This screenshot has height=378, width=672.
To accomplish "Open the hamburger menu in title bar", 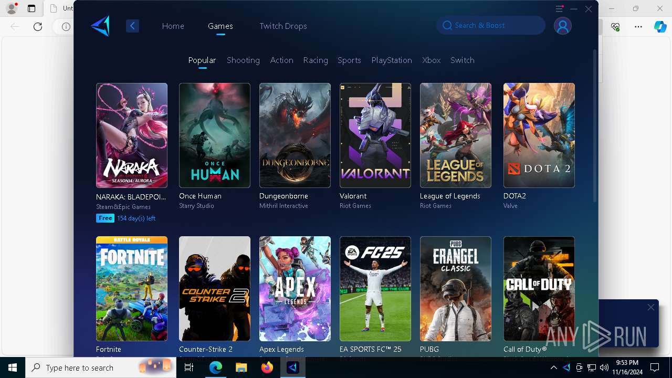I will point(559,9).
